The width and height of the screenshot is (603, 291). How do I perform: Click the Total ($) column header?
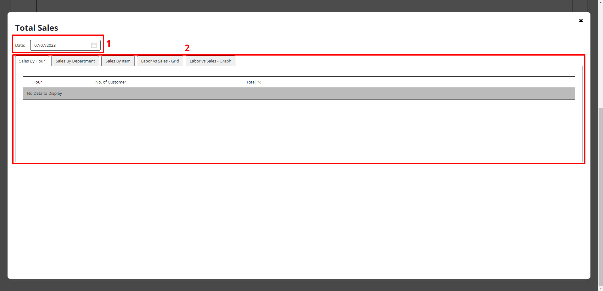[254, 82]
